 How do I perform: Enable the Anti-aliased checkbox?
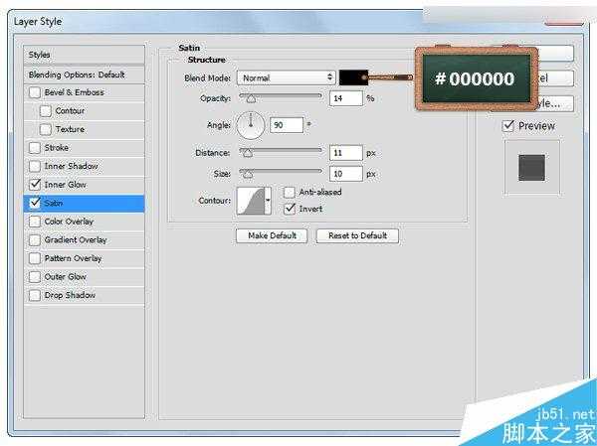pos(290,193)
